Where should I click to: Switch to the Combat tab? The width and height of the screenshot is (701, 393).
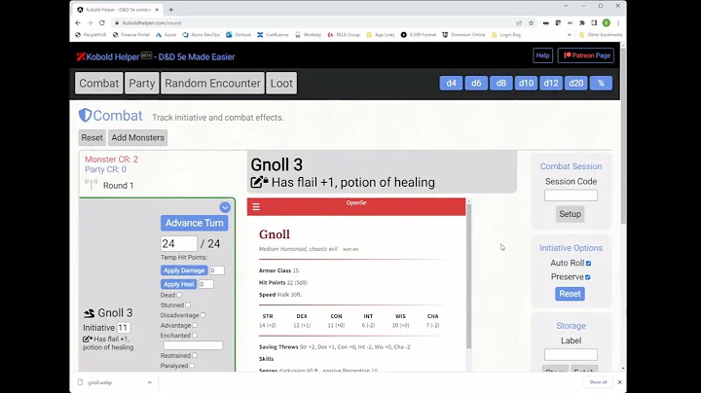point(98,83)
